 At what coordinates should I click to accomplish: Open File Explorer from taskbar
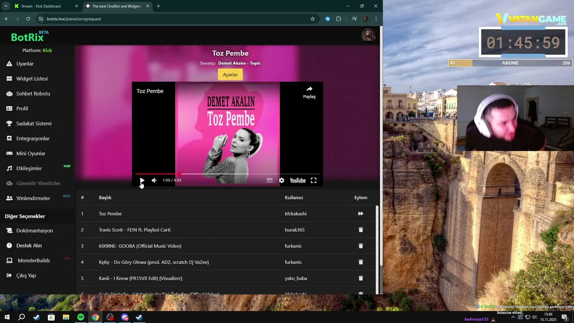[66, 317]
